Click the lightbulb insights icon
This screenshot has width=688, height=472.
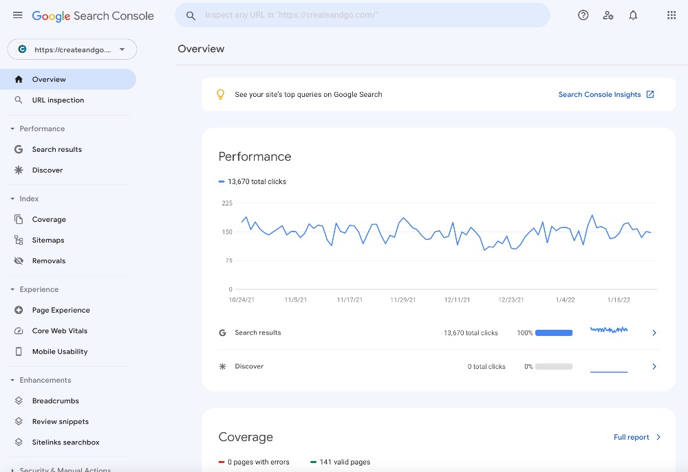(220, 94)
